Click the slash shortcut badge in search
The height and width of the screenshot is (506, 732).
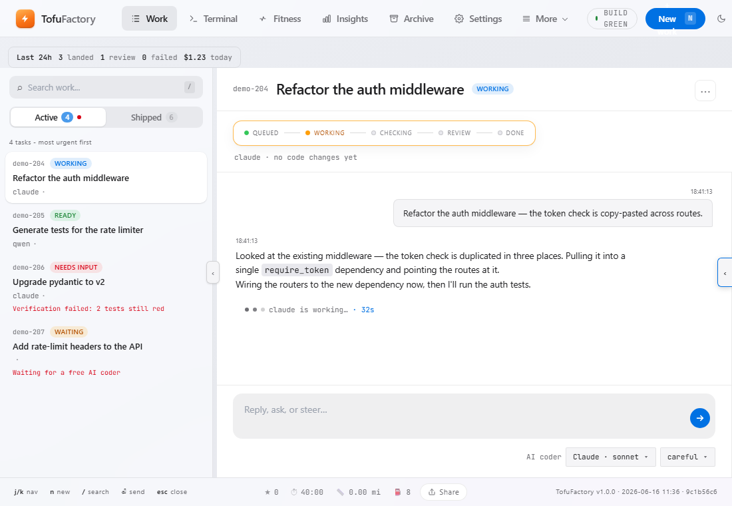tap(189, 87)
